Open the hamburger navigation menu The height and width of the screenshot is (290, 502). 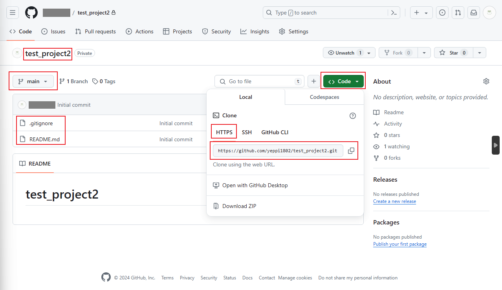pyautogui.click(x=13, y=13)
